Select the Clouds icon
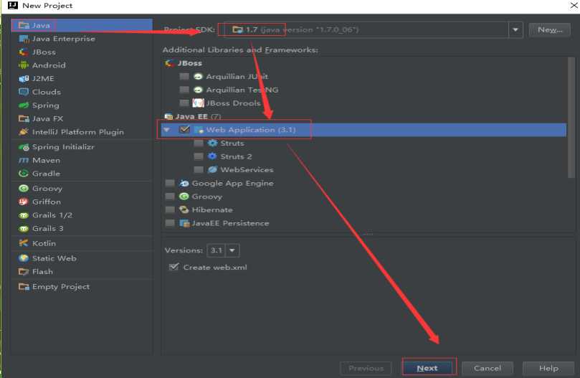The width and height of the screenshot is (580, 378). pyautogui.click(x=24, y=92)
